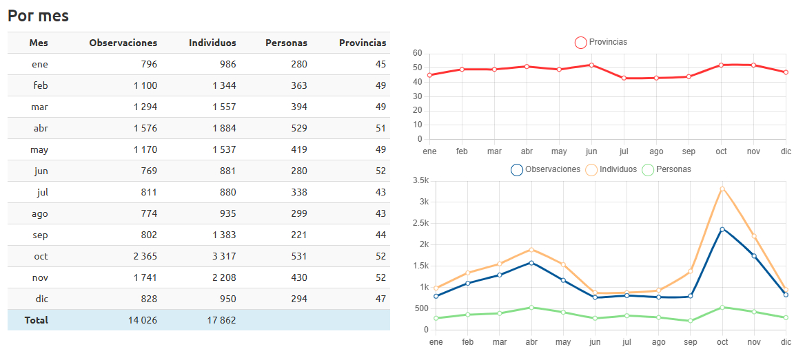
Task: Click the January point on Provincias line
Action: click(x=429, y=75)
